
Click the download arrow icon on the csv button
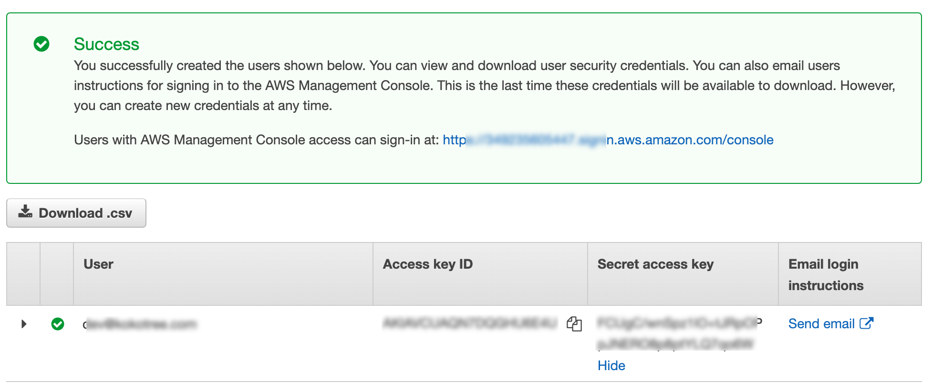tap(25, 212)
